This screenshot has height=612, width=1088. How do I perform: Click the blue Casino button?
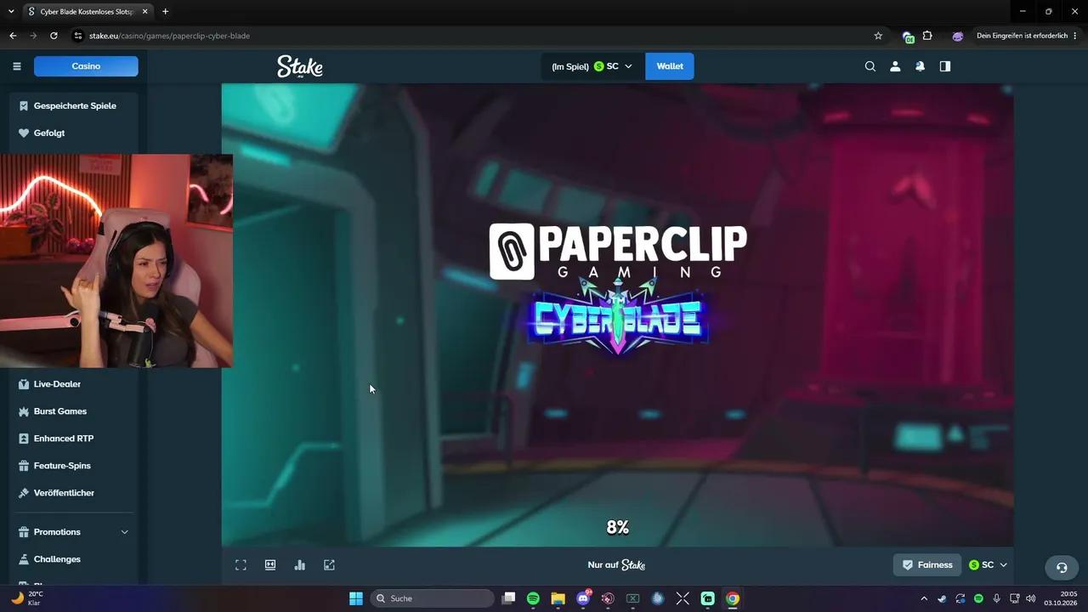click(86, 66)
